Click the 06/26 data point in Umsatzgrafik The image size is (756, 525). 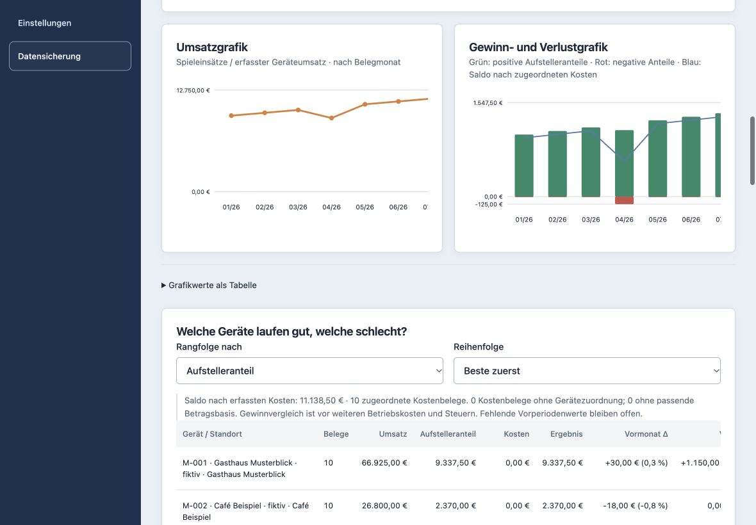click(x=399, y=102)
